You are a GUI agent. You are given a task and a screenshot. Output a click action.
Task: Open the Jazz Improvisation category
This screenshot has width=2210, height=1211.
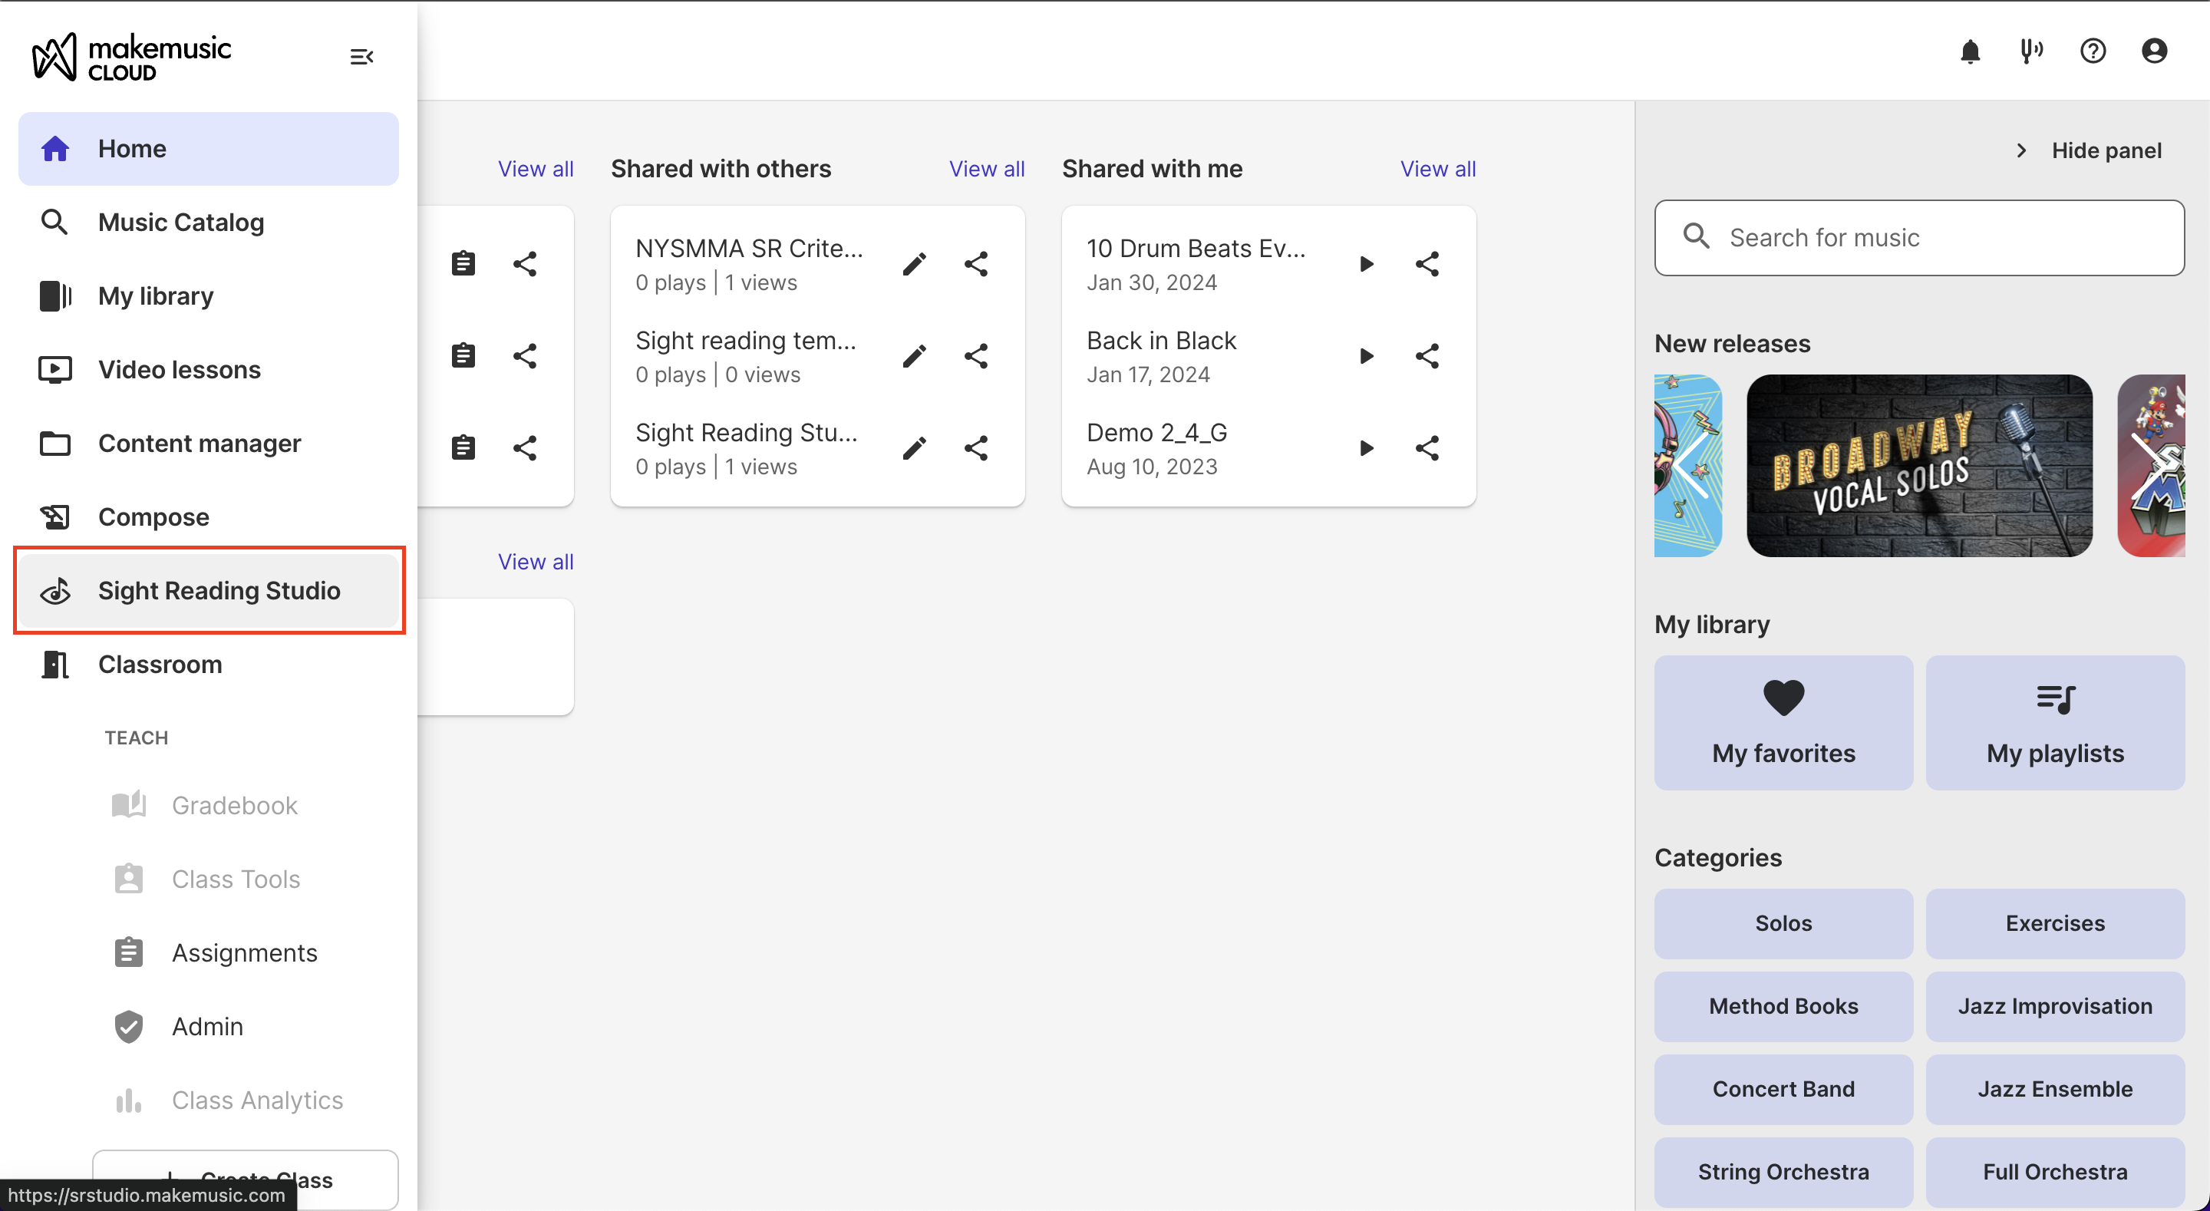click(x=2055, y=1006)
